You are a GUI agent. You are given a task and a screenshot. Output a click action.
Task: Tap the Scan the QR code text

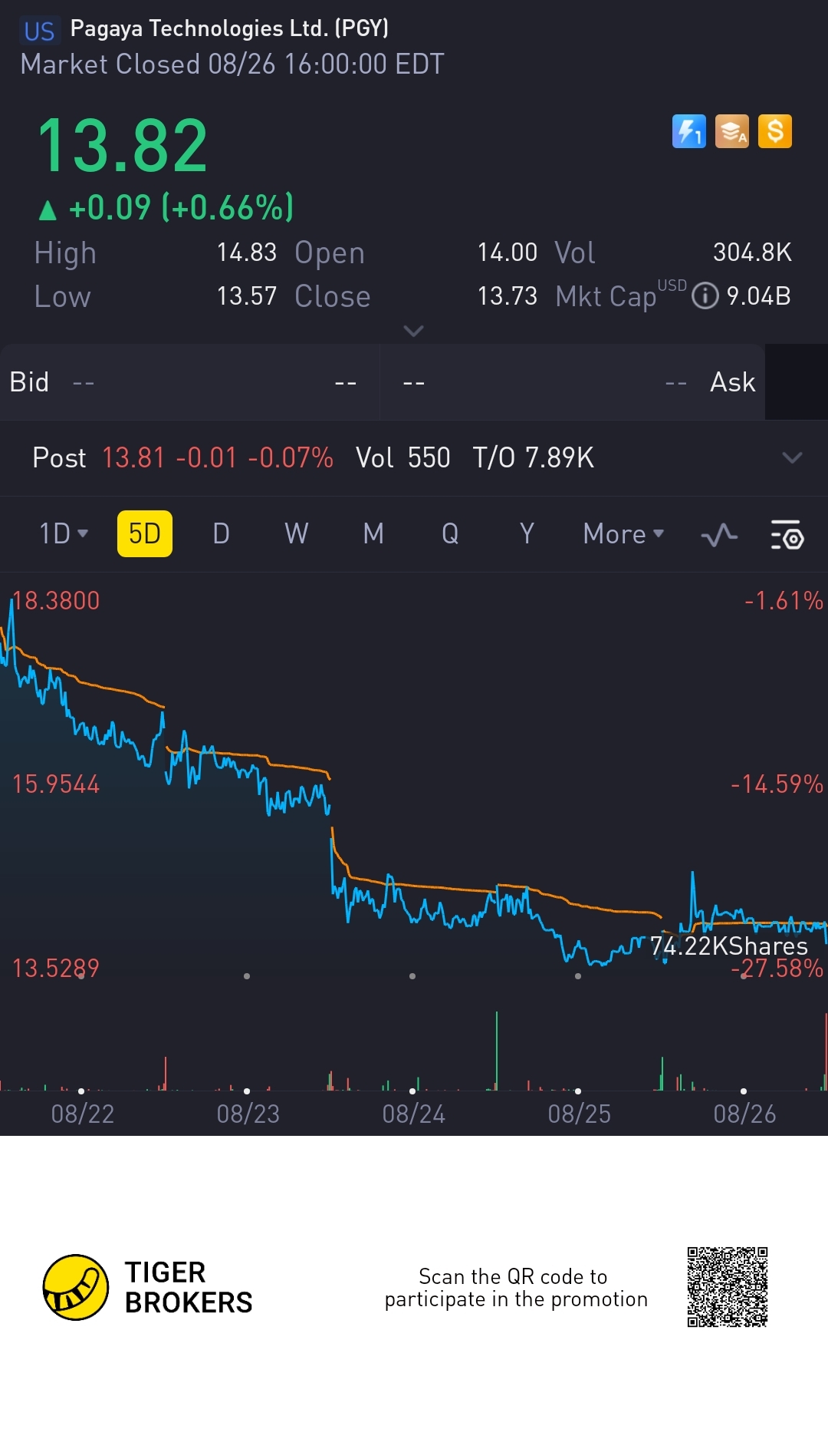pyautogui.click(x=516, y=1288)
